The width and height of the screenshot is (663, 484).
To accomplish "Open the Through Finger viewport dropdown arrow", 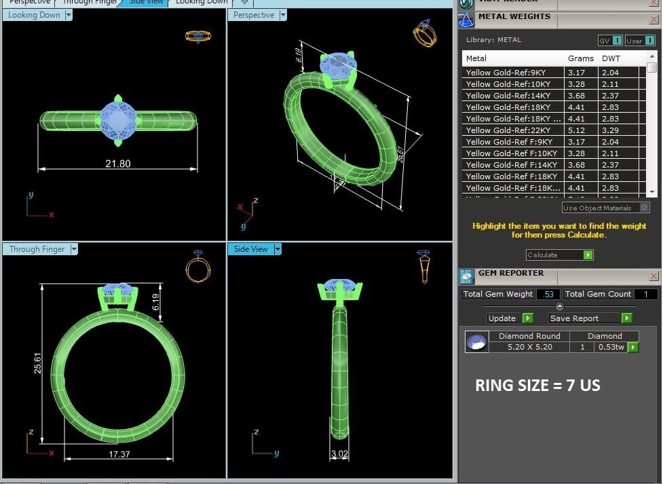I will [74, 249].
